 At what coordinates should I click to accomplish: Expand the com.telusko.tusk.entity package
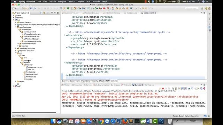pyautogui.click(x=20, y=41)
